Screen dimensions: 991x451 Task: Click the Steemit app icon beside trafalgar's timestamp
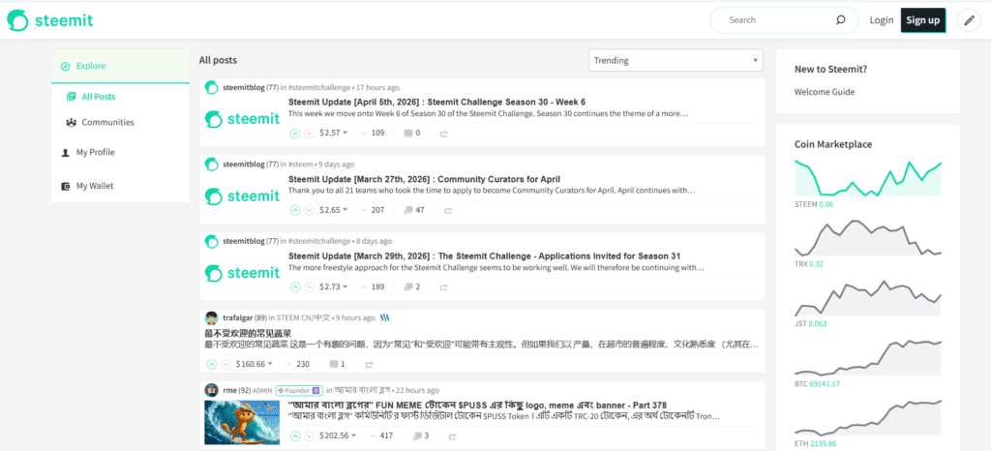(x=385, y=317)
